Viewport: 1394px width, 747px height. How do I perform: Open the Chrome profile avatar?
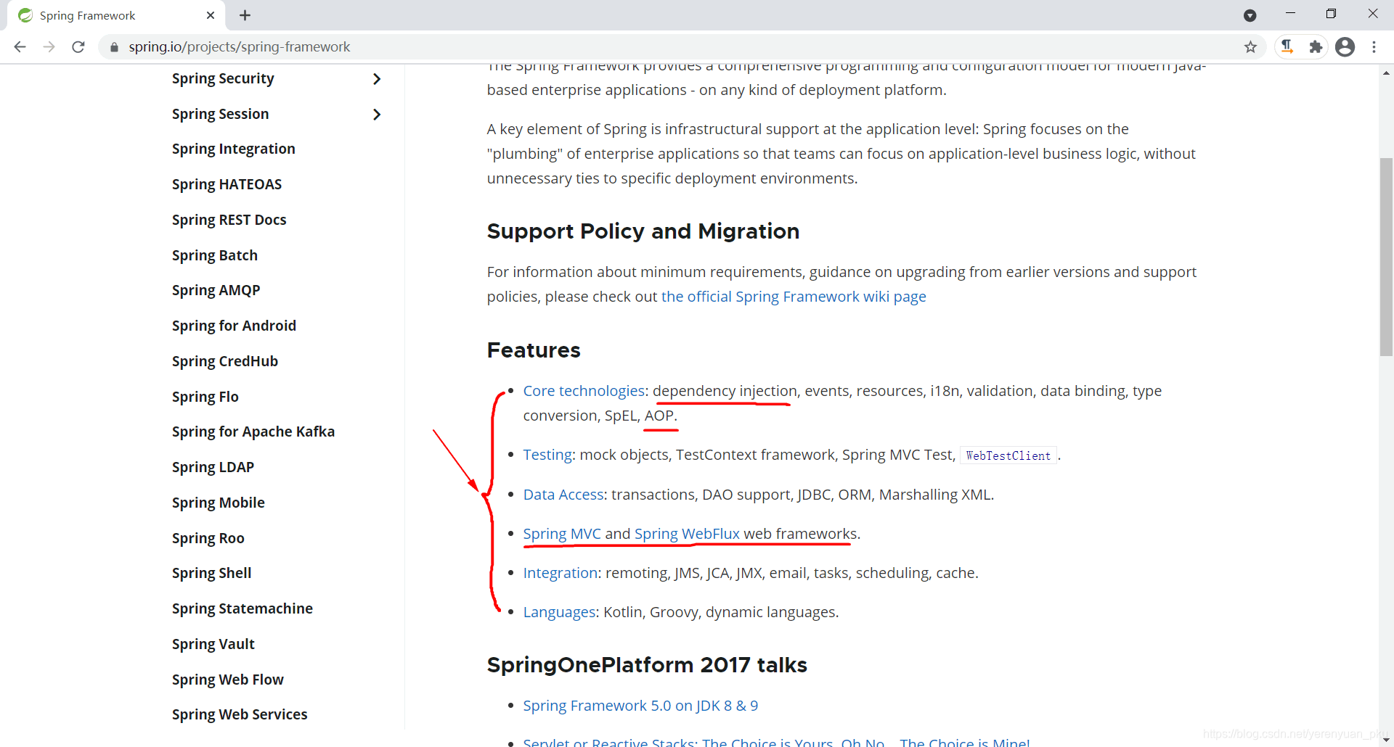[1345, 47]
